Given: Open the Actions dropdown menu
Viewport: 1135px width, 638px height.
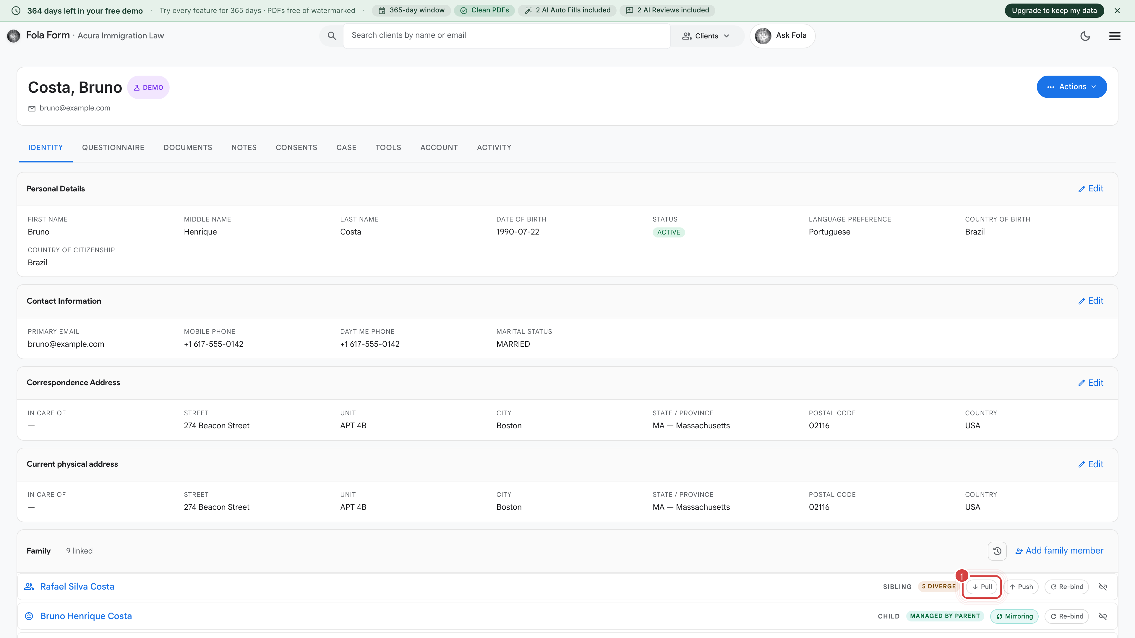Looking at the screenshot, I should pos(1071,87).
